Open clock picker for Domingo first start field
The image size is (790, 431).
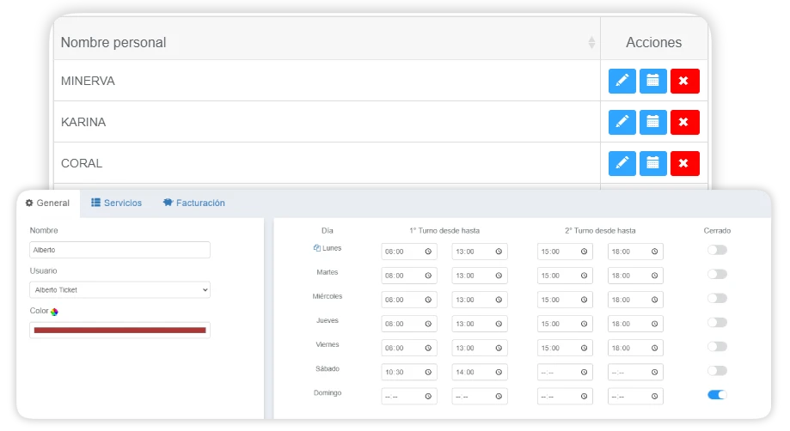pos(428,397)
